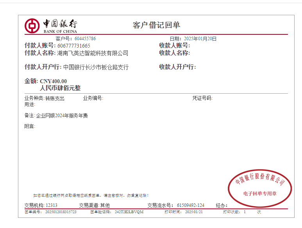Click the BANK OF CHINA English text
Screen dimensions: 302x228
60,31
